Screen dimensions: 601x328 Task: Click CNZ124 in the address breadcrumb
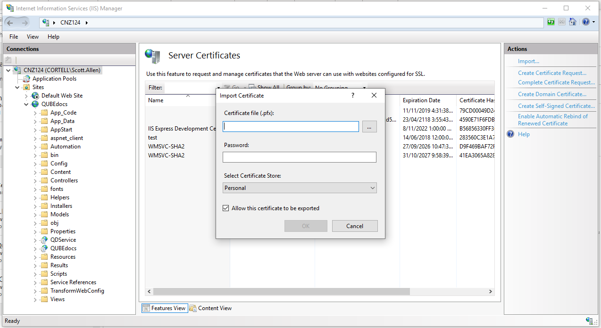[70, 23]
